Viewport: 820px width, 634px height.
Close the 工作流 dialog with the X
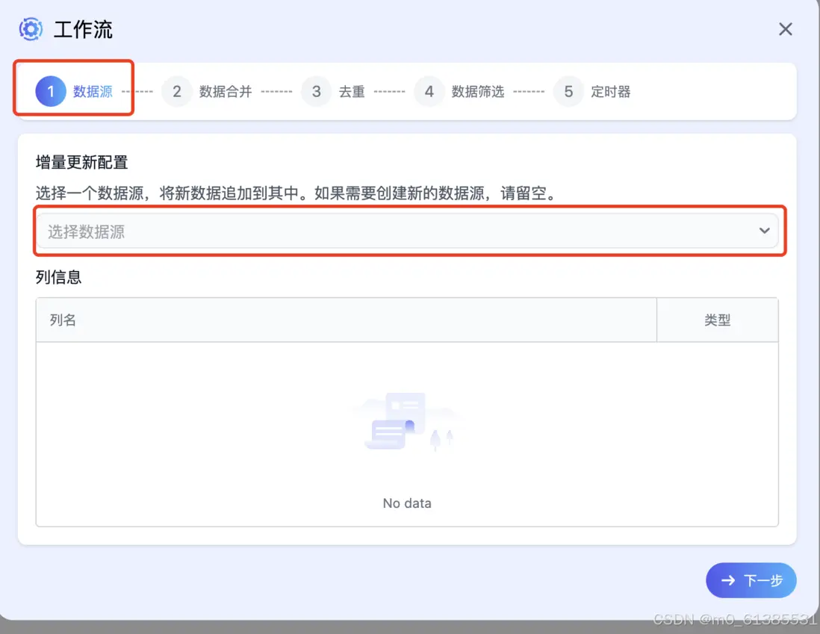[x=785, y=29]
